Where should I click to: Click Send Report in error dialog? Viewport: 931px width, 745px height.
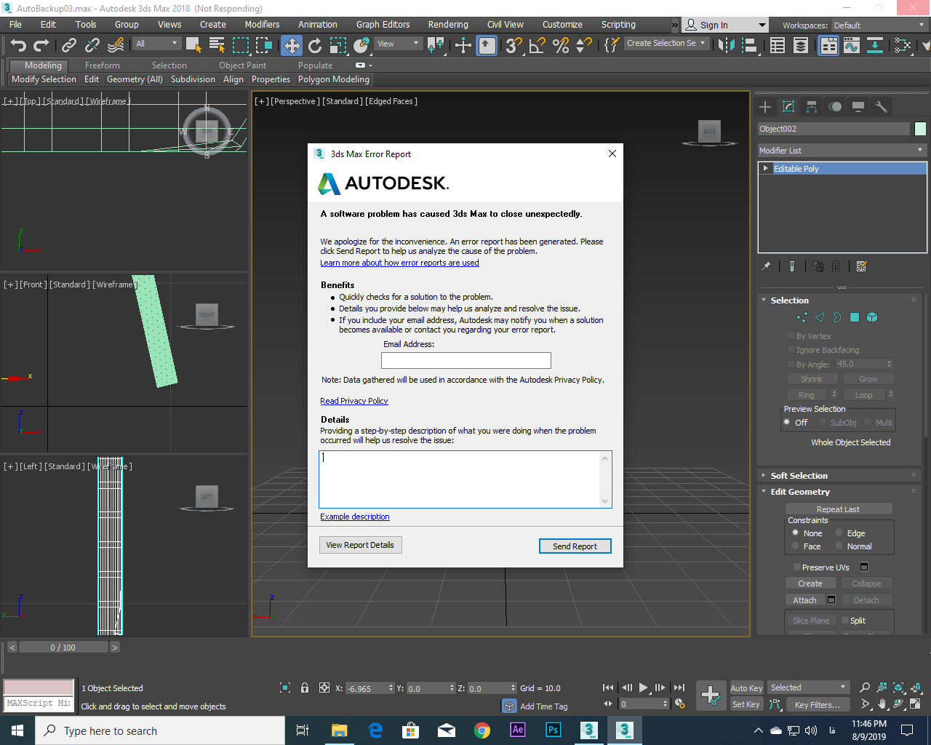pyautogui.click(x=575, y=546)
